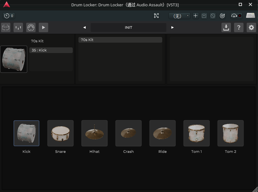
Task: Open the help question mark icon
Action: pyautogui.click(x=239, y=27)
